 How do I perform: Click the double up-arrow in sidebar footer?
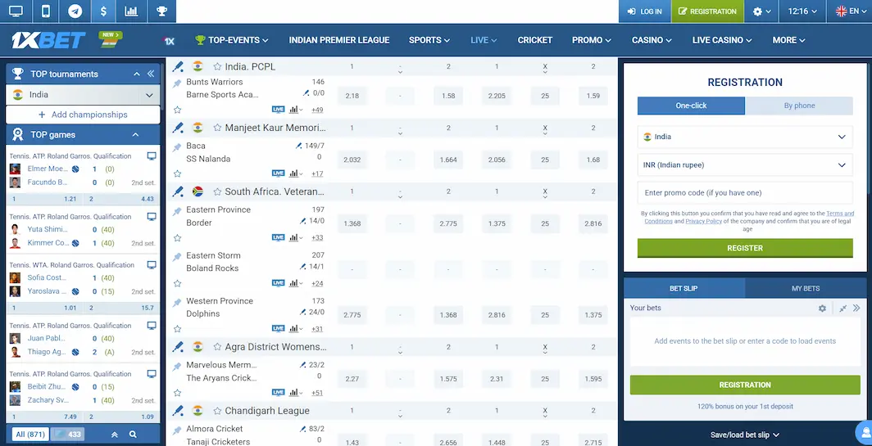pyautogui.click(x=115, y=435)
